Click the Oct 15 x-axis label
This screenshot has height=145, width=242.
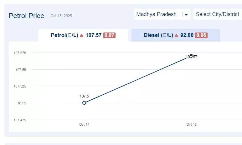tap(191, 124)
